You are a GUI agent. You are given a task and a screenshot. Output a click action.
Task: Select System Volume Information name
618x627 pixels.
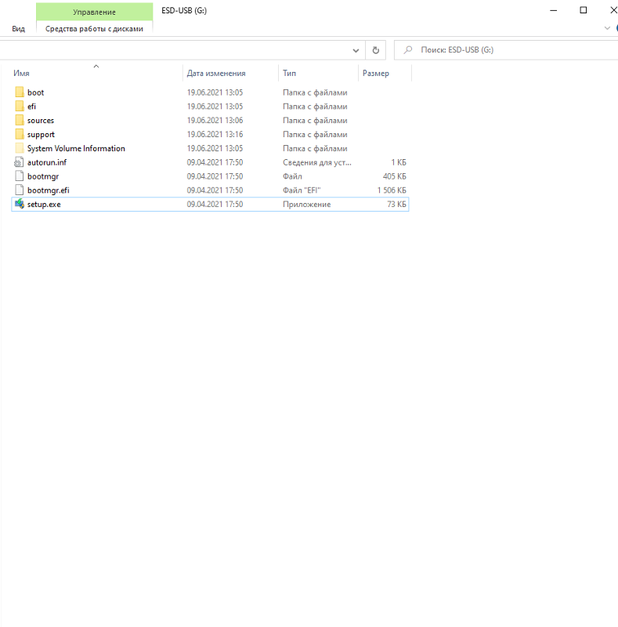click(76, 148)
